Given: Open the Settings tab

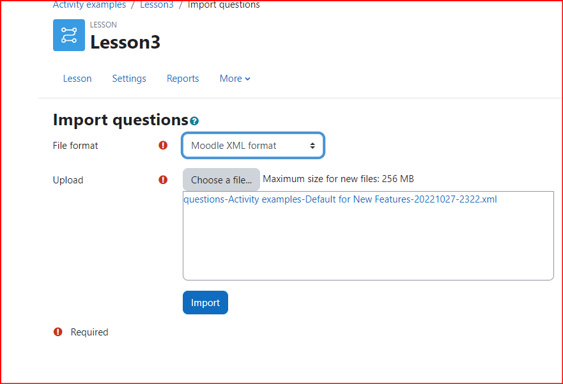Looking at the screenshot, I should (129, 79).
